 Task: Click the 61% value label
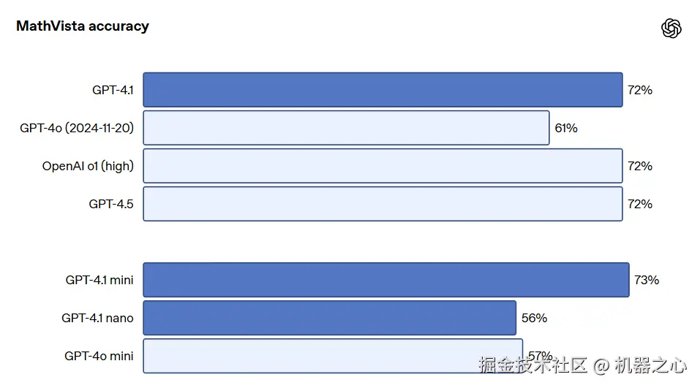tap(566, 129)
